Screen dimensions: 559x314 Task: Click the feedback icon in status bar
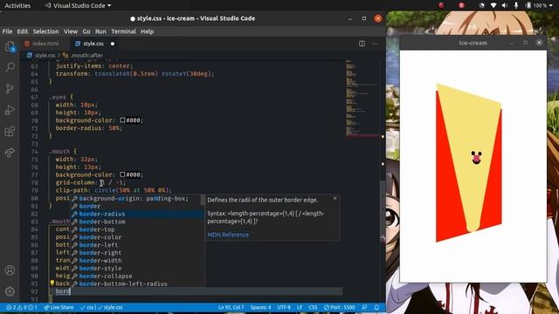(364, 307)
